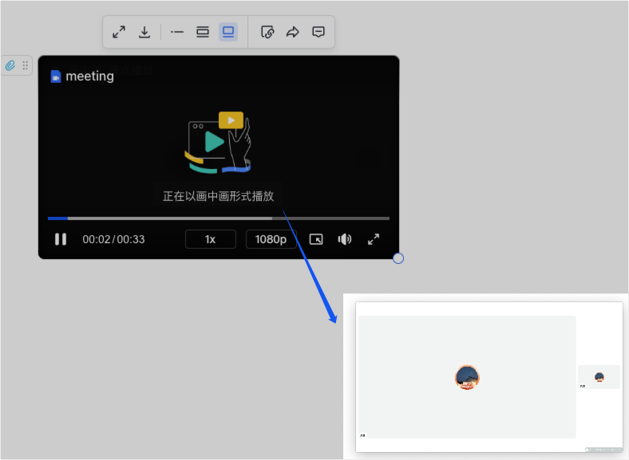Copy the link to the video
Viewport: 629px width, 460px height.
pos(268,32)
